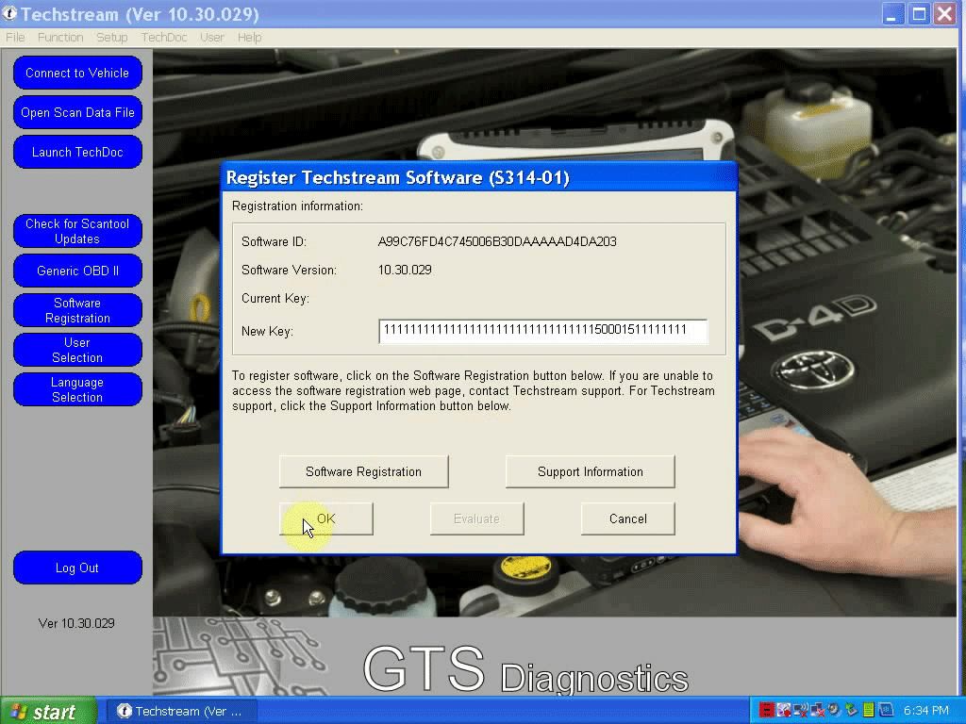Minimize the Techstream window
Viewport: 966px width, 724px height.
[x=891, y=13]
